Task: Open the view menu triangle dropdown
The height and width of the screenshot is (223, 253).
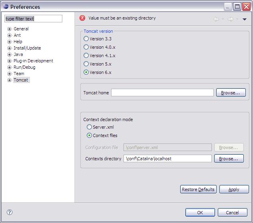Action: tap(245, 19)
